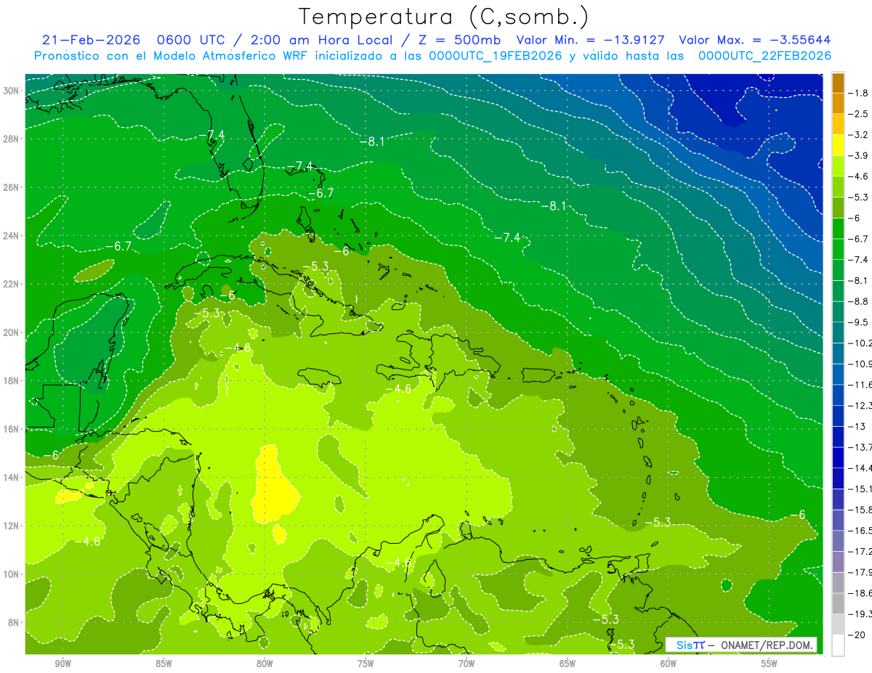The height and width of the screenshot is (673, 872).
Task: Click the "80W" longitude axis label
Action: click(x=265, y=664)
